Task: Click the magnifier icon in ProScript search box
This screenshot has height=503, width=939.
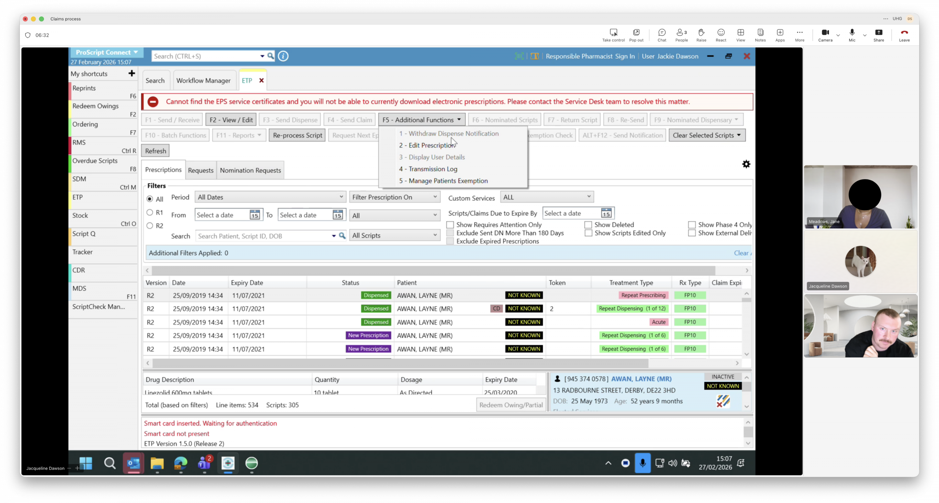Action: click(270, 56)
